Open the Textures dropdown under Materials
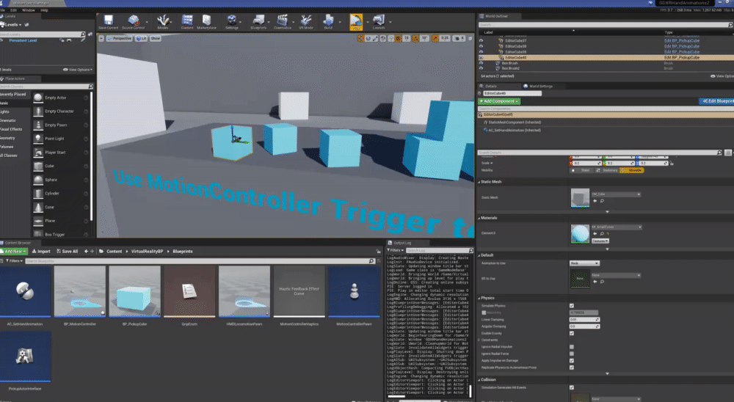The image size is (734, 402). (600, 241)
